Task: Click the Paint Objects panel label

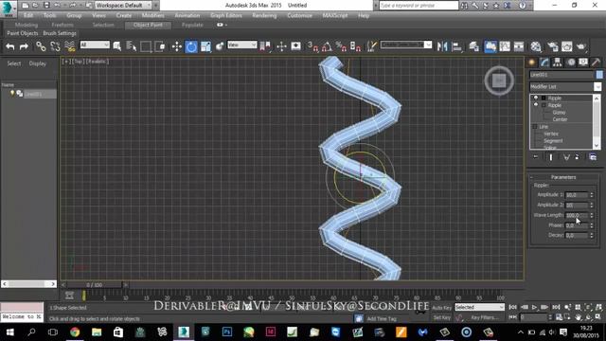Action: (x=23, y=33)
